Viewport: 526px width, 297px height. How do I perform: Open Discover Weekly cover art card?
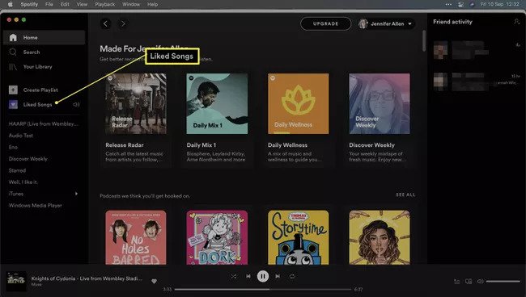[x=380, y=103]
